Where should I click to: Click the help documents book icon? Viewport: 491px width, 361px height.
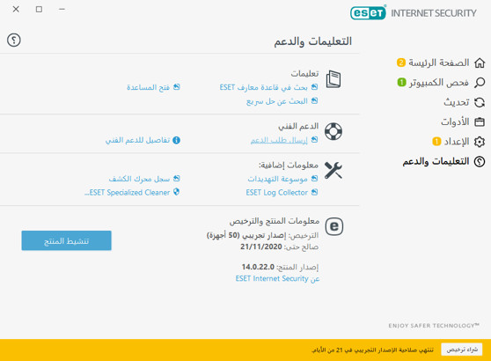(333, 79)
